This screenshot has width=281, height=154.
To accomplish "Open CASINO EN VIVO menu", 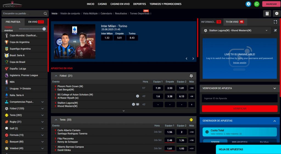I will [120, 4].
